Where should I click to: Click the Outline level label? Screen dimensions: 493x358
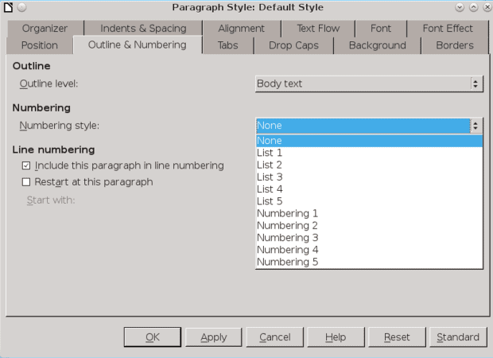(49, 84)
